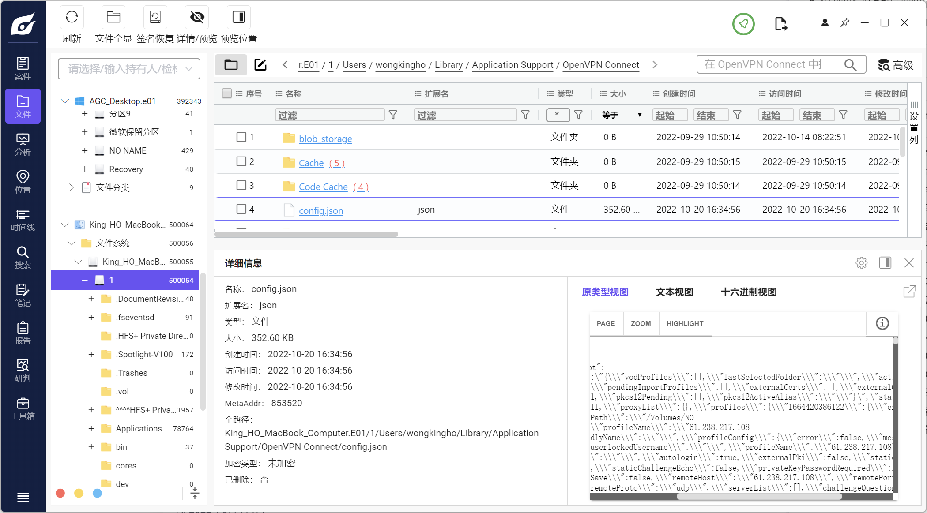Open detail panel settings gear
Image resolution: width=927 pixels, height=513 pixels.
click(x=861, y=263)
